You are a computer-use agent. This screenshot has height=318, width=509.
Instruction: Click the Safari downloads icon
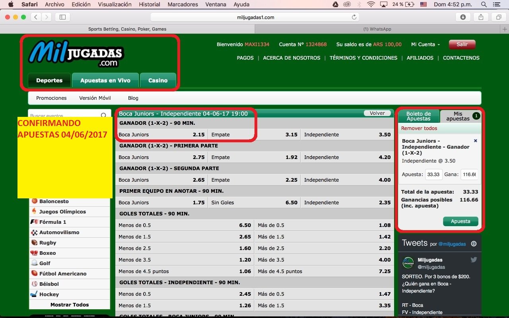[463, 17]
